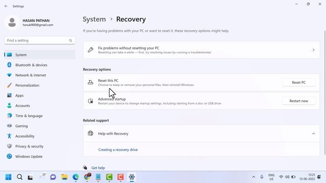Open the weather widget showing 33°
The width and height of the screenshot is (326, 183).
(x=42, y=176)
